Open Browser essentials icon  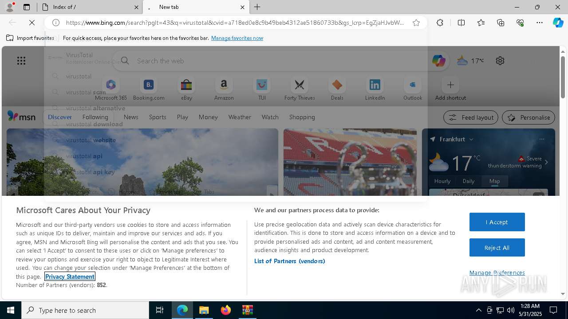point(520,23)
